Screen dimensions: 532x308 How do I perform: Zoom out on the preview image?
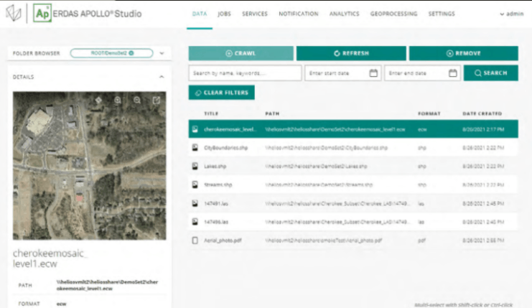click(x=137, y=100)
